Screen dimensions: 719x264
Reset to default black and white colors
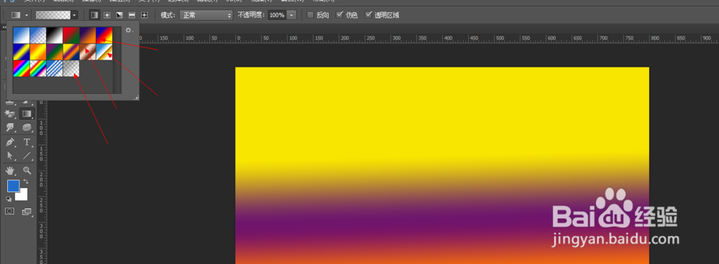pos(9,199)
